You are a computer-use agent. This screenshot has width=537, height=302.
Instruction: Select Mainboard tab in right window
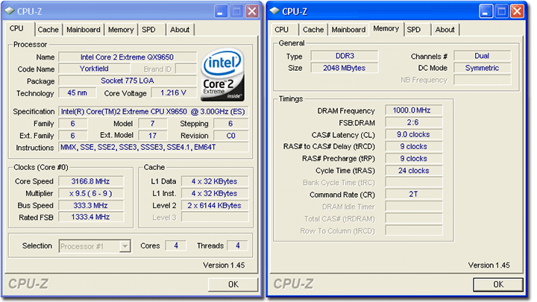coord(348,30)
